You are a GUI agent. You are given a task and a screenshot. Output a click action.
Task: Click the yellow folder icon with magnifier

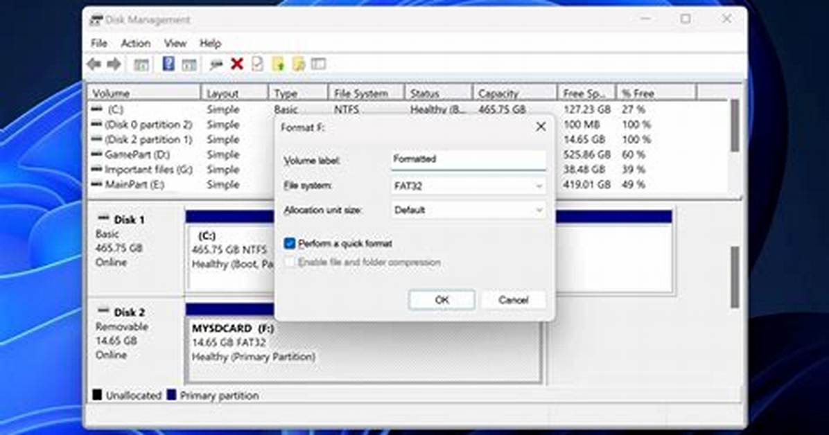pyautogui.click(x=298, y=64)
